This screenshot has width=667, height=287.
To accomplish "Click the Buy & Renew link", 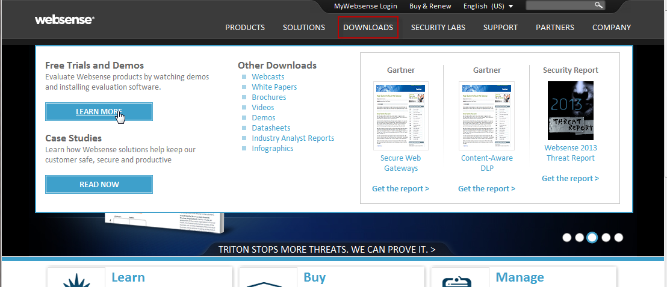I will click(x=430, y=6).
